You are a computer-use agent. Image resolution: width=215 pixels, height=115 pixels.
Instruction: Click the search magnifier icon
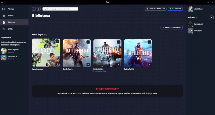(x=45, y=9)
